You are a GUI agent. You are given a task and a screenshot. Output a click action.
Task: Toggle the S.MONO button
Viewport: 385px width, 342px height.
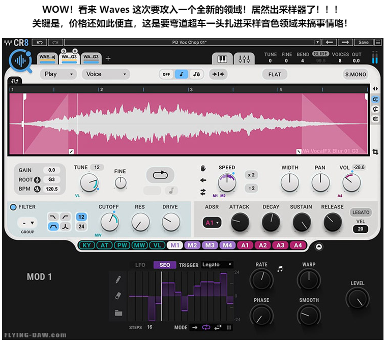356,74
